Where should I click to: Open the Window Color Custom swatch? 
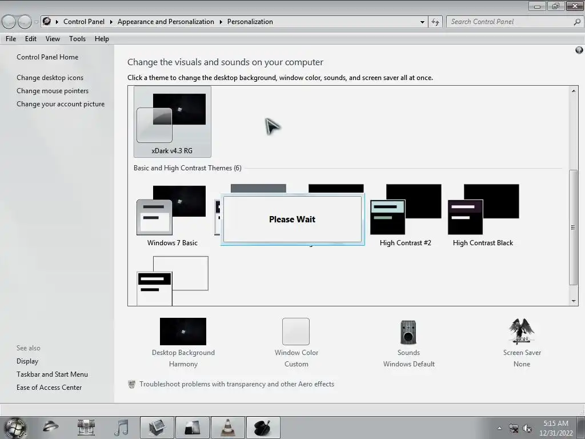296,332
